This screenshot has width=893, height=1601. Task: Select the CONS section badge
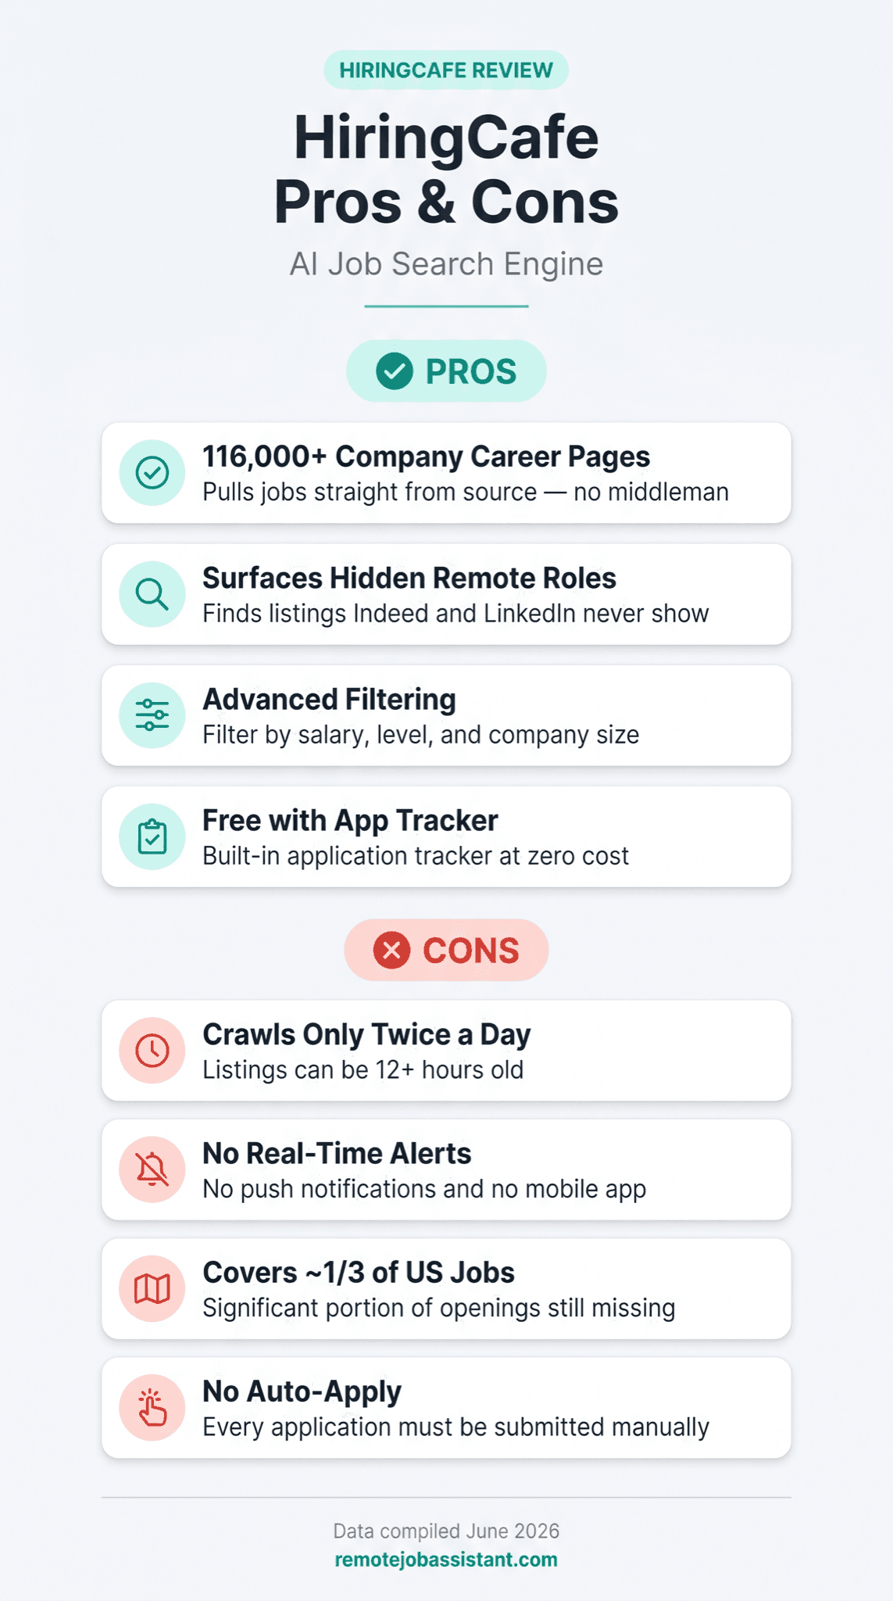[x=446, y=951]
